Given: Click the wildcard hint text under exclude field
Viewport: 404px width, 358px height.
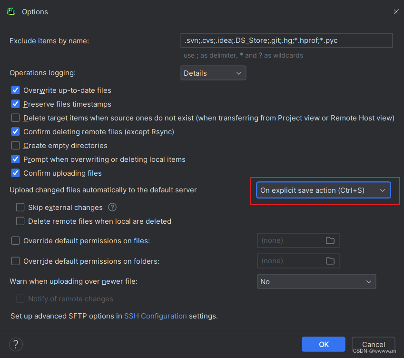Looking at the screenshot, I should (243, 55).
